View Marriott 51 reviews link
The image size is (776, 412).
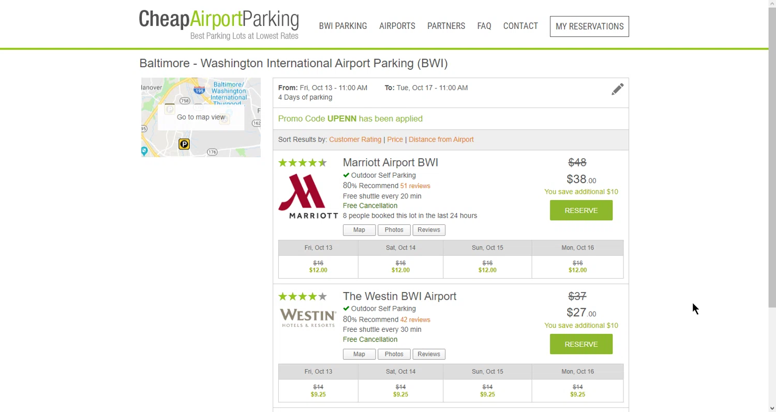(415, 186)
